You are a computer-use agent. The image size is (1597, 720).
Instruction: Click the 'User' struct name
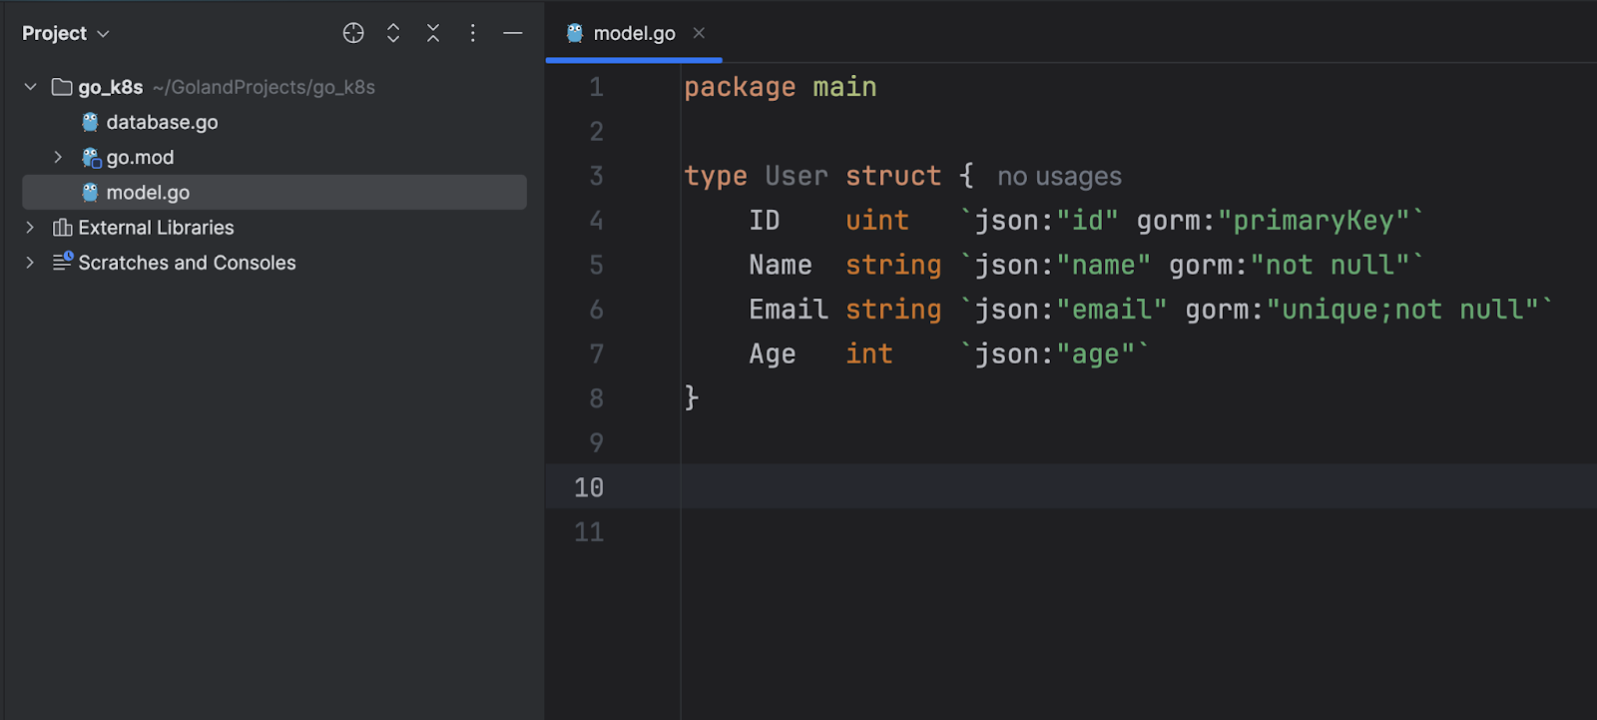[797, 176]
